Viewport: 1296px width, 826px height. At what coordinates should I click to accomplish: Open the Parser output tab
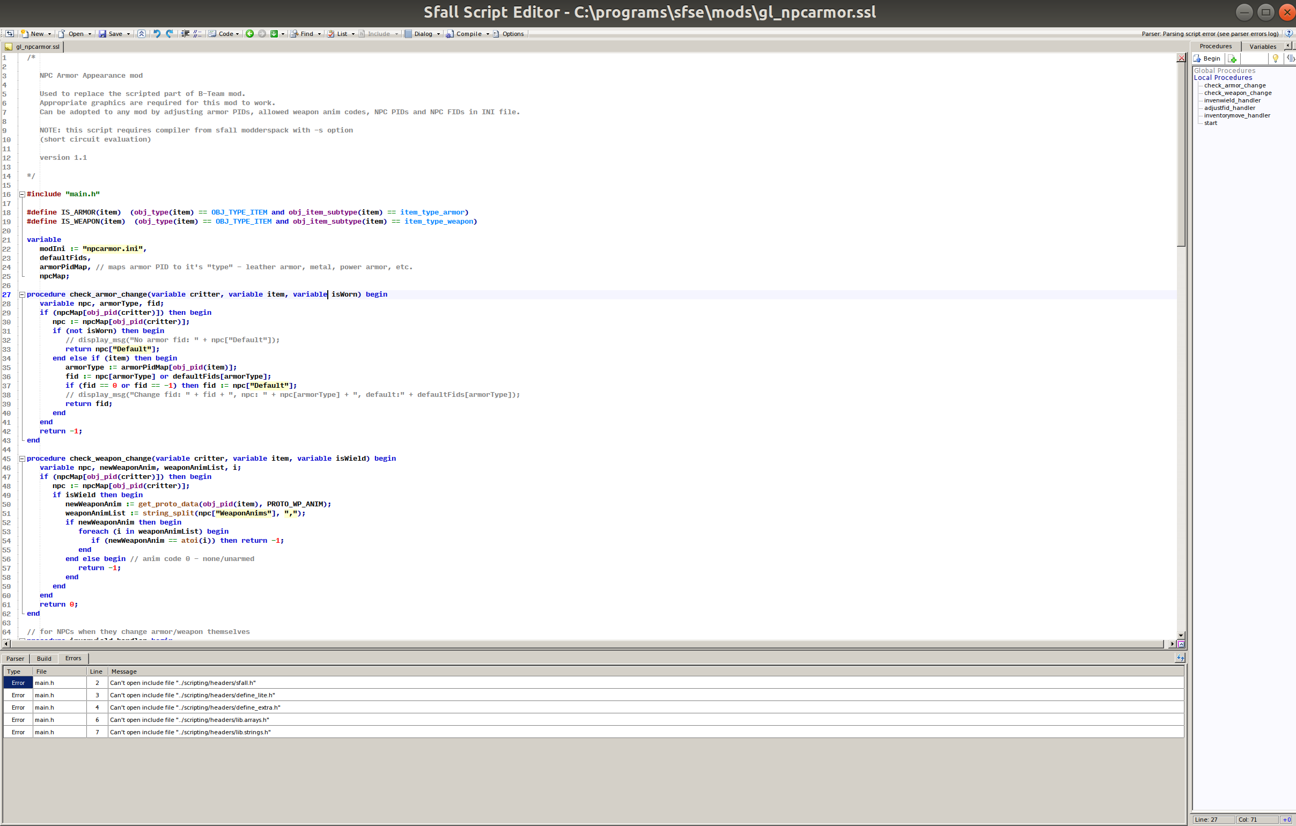point(15,659)
